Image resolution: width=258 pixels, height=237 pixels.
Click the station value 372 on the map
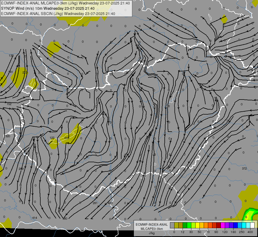[x=244, y=169]
